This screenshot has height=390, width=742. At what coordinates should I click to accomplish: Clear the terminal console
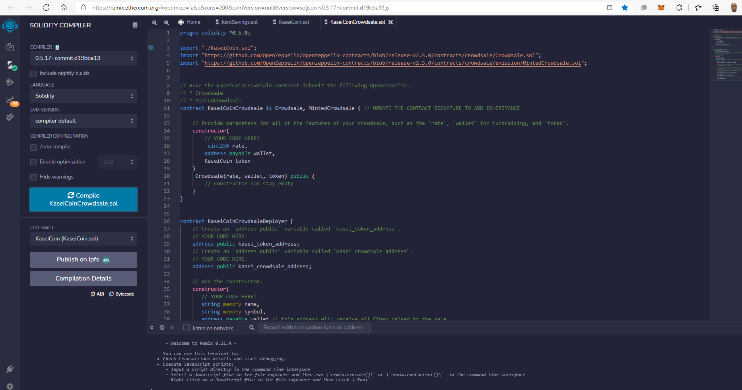click(162, 328)
